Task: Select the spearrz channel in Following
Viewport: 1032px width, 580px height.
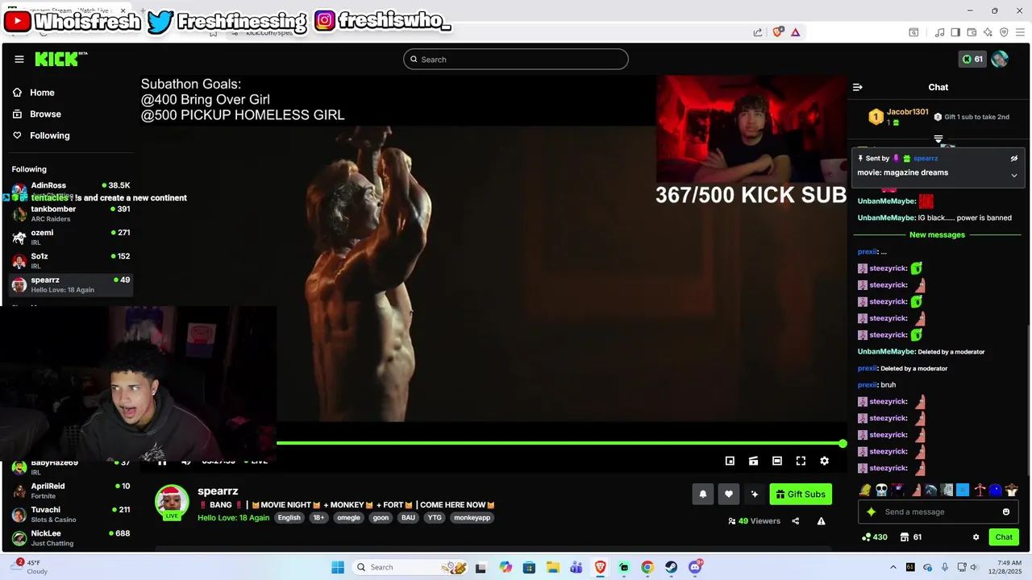Action: click(x=71, y=284)
